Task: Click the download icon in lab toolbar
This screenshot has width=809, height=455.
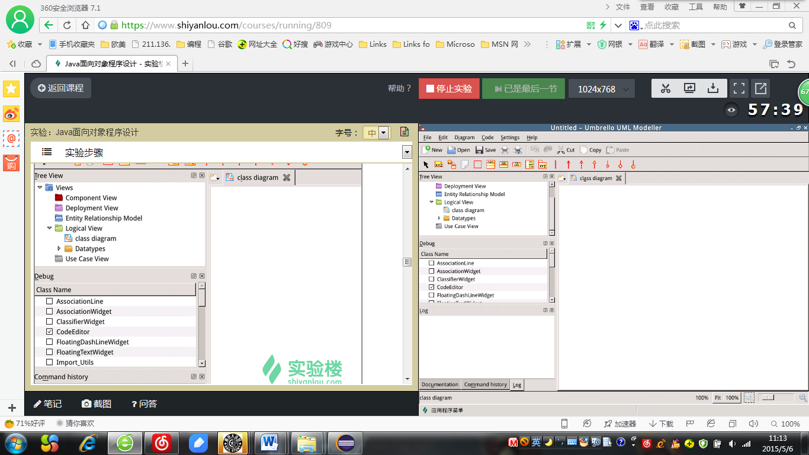Action: [x=713, y=89]
